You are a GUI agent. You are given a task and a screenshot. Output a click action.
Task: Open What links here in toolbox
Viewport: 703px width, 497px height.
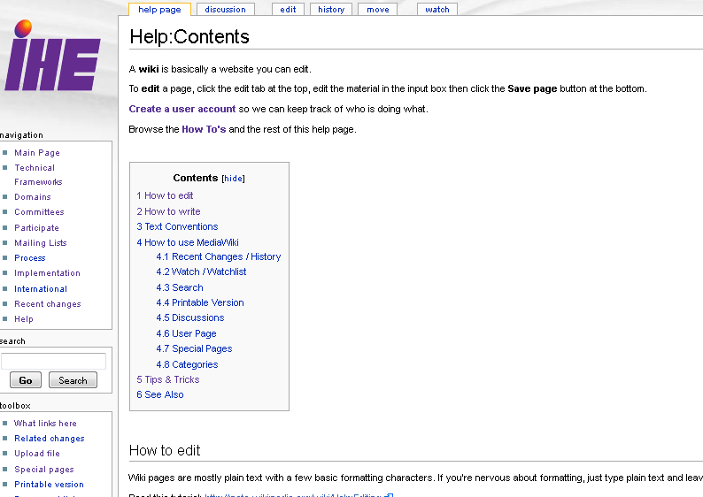pyautogui.click(x=45, y=424)
